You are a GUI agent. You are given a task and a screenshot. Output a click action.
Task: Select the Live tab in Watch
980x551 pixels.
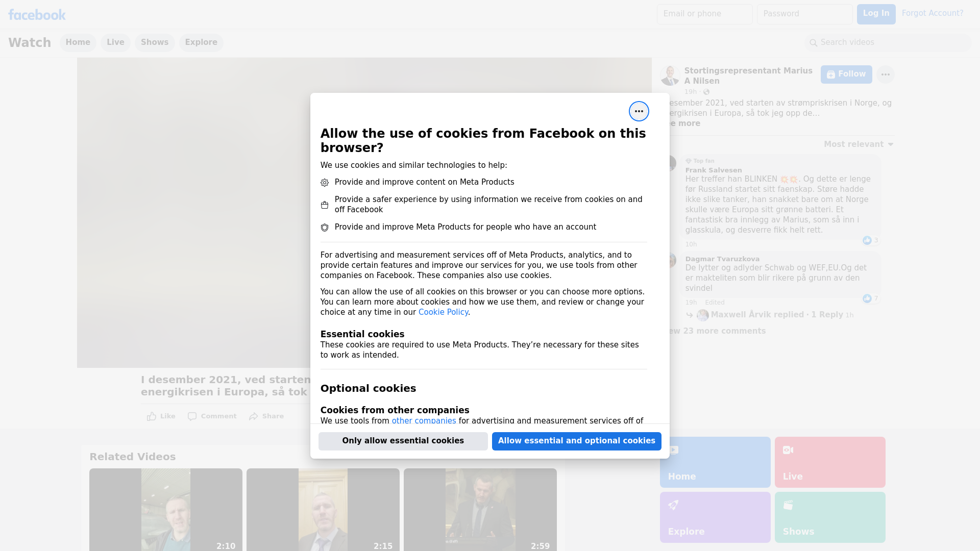[x=115, y=42]
